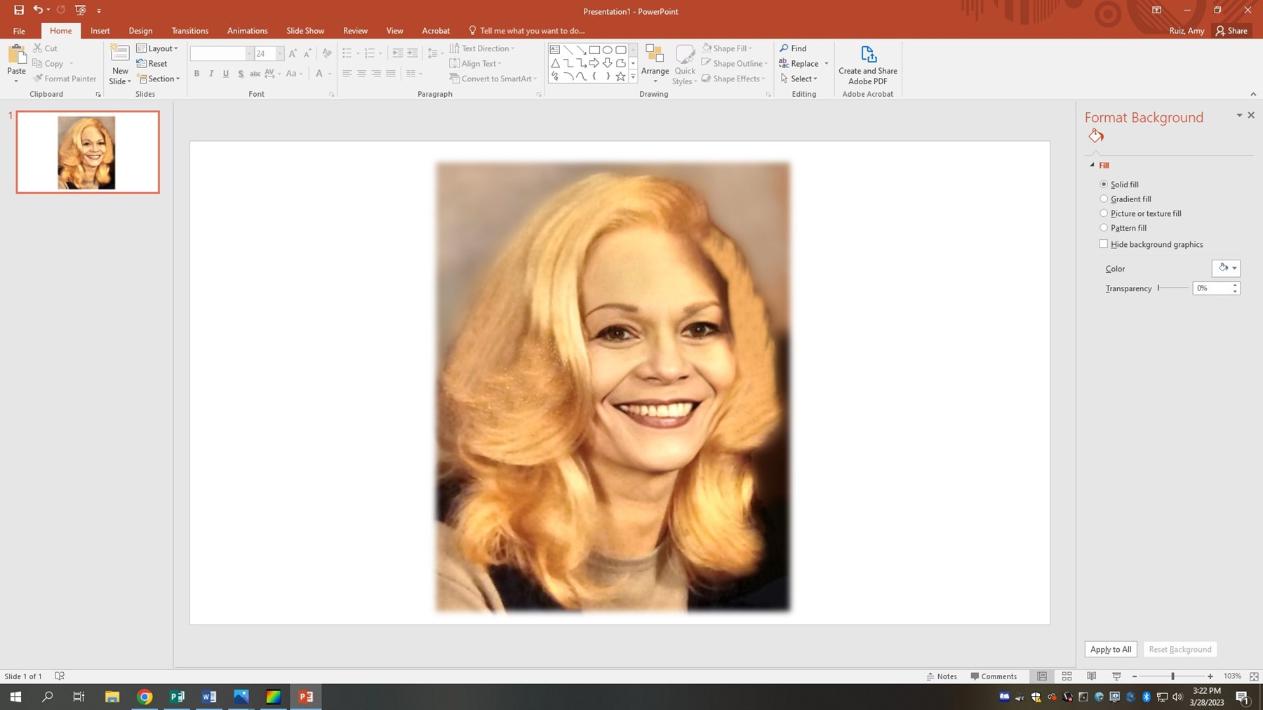Collapse the Fill section
This screenshot has width=1263, height=710.
point(1092,166)
